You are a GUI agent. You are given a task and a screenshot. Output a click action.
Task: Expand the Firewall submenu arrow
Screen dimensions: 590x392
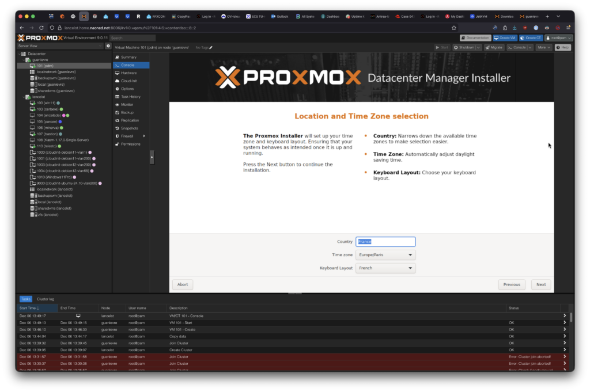pos(144,136)
